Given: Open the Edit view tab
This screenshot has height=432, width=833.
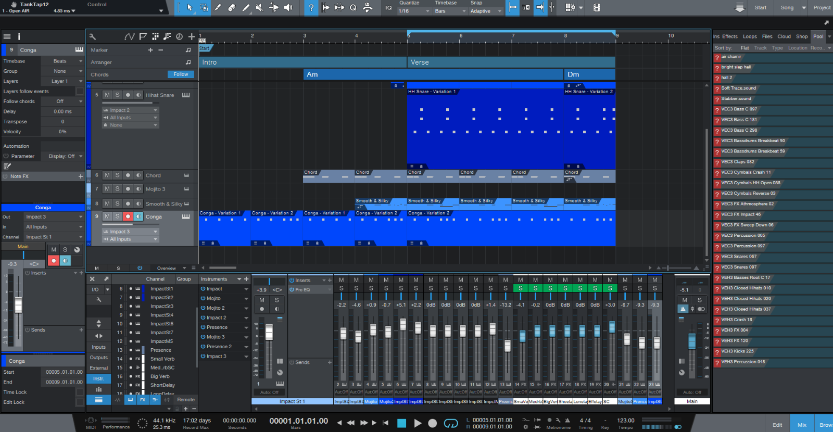Looking at the screenshot, I should (x=777, y=425).
